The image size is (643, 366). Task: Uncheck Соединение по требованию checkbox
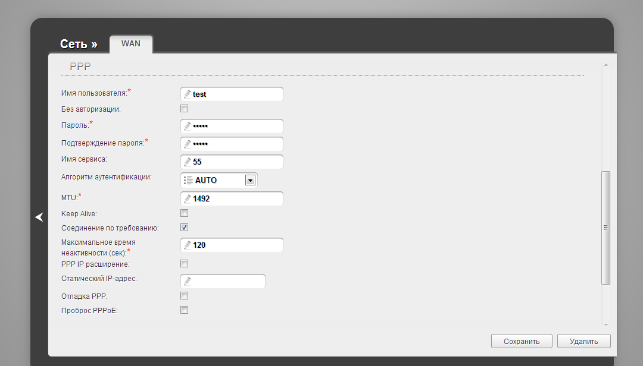(x=184, y=227)
